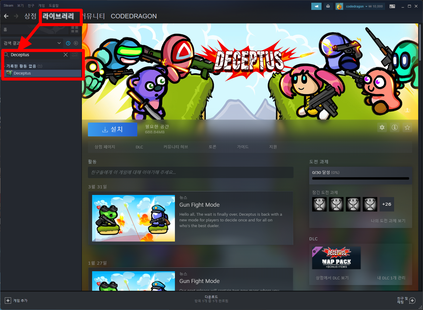423x310 pixels.
Task: Click the codedragon avatar image
Action: coord(339,6)
